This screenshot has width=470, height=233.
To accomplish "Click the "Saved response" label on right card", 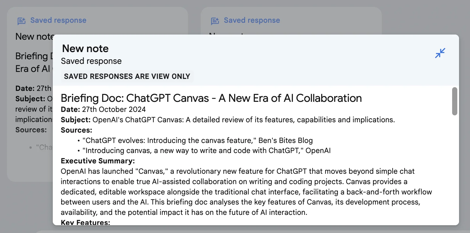I will click(x=252, y=20).
